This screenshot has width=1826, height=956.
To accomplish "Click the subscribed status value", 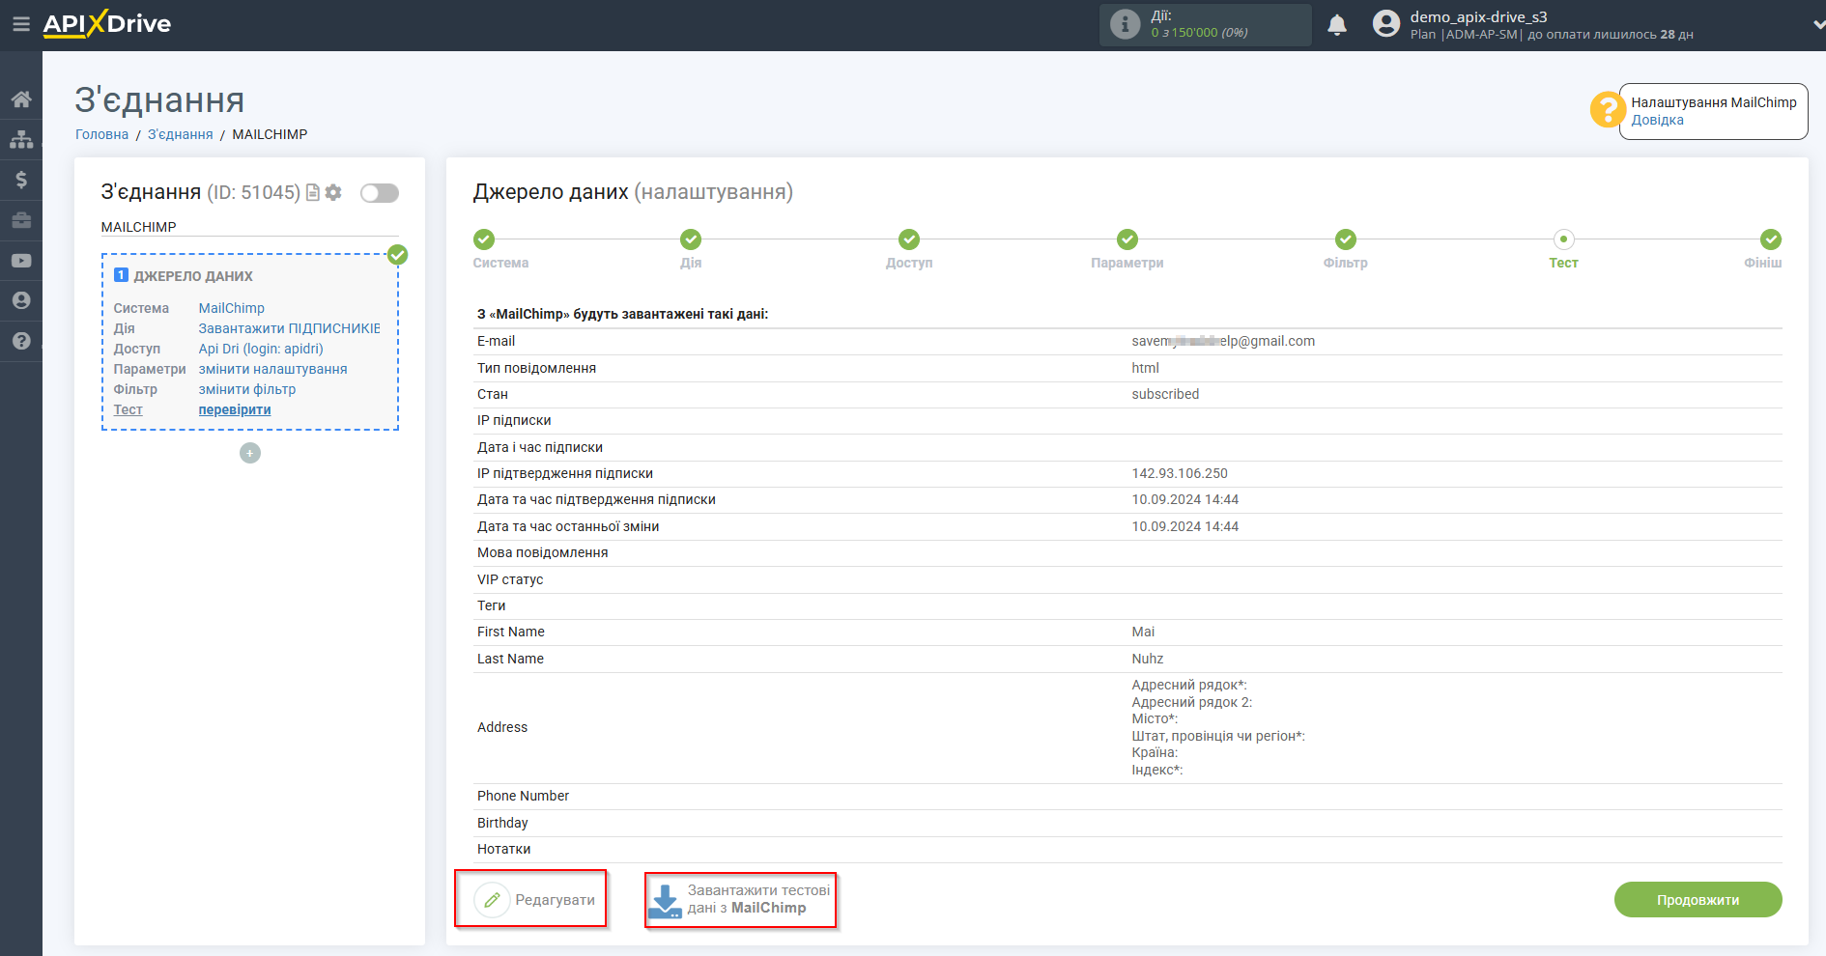I will [x=1165, y=394].
